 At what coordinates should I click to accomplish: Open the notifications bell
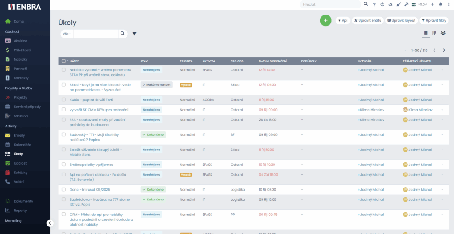[440, 4]
